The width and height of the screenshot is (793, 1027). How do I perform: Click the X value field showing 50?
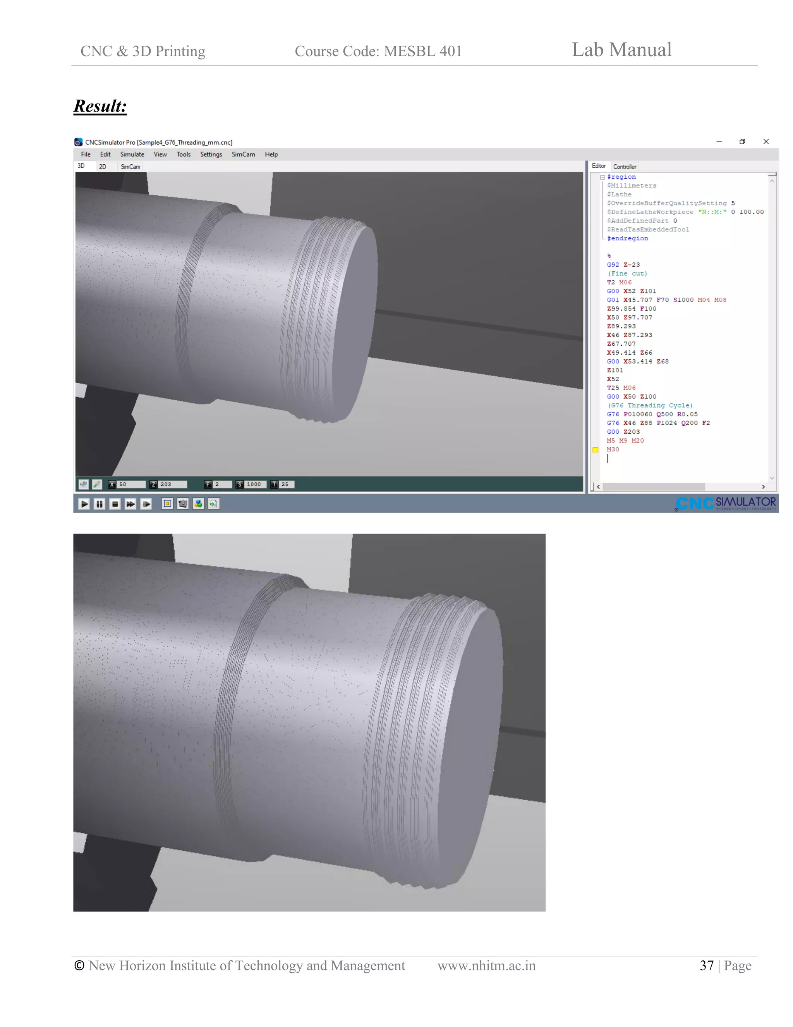click(x=131, y=484)
